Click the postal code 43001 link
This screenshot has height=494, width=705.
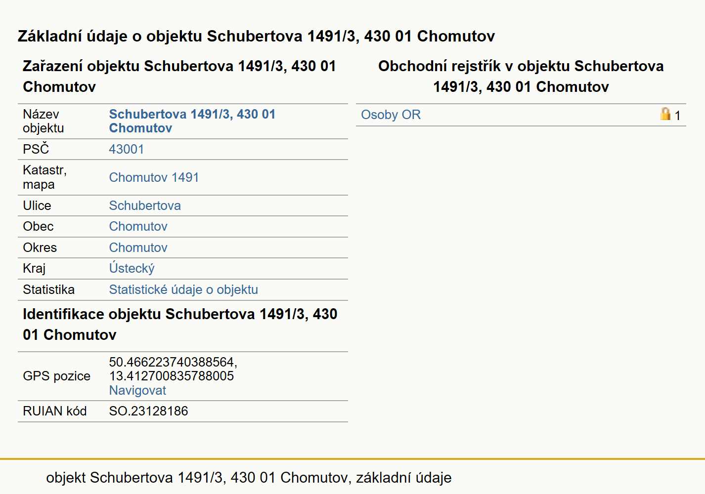tap(127, 149)
